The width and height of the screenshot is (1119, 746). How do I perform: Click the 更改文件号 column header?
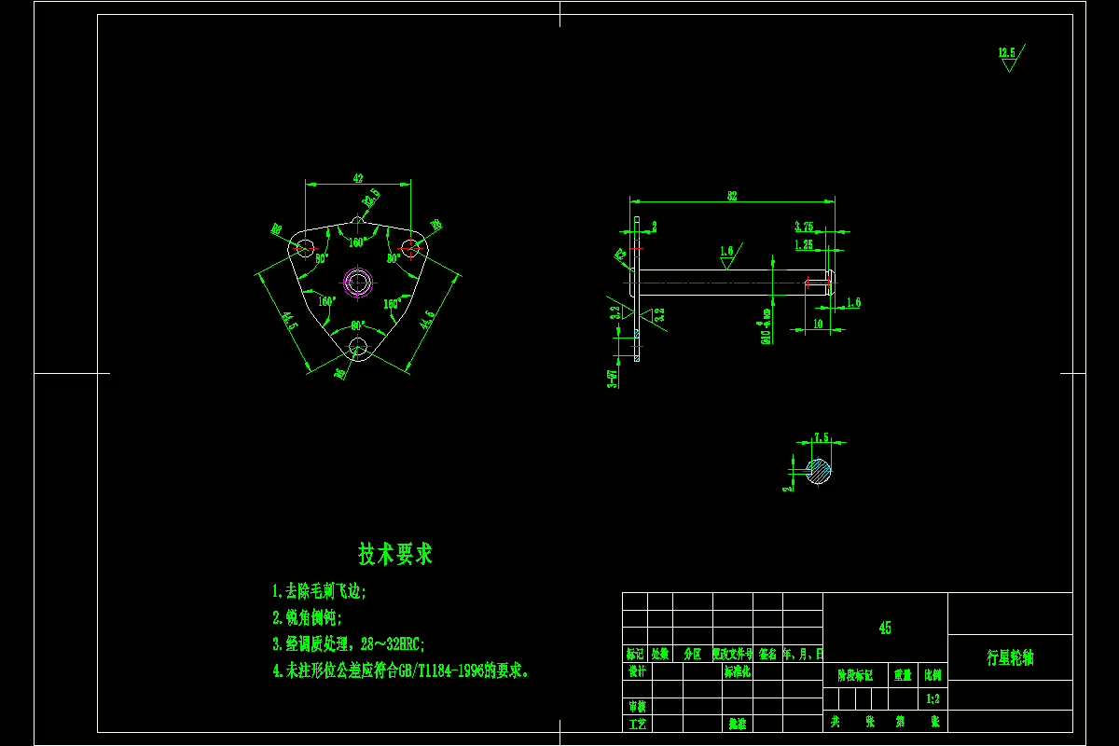point(732,654)
